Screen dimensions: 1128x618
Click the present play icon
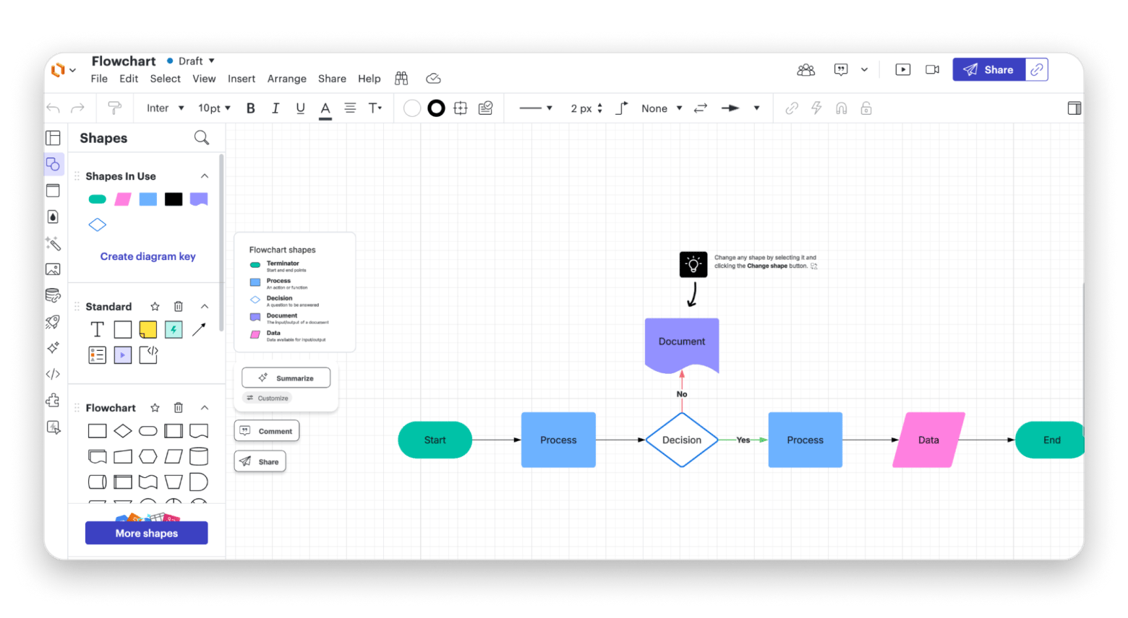[902, 70]
